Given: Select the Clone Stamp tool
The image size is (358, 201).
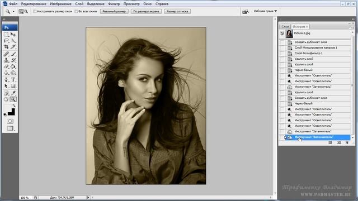Looking at the screenshot, I should coord(6,60).
